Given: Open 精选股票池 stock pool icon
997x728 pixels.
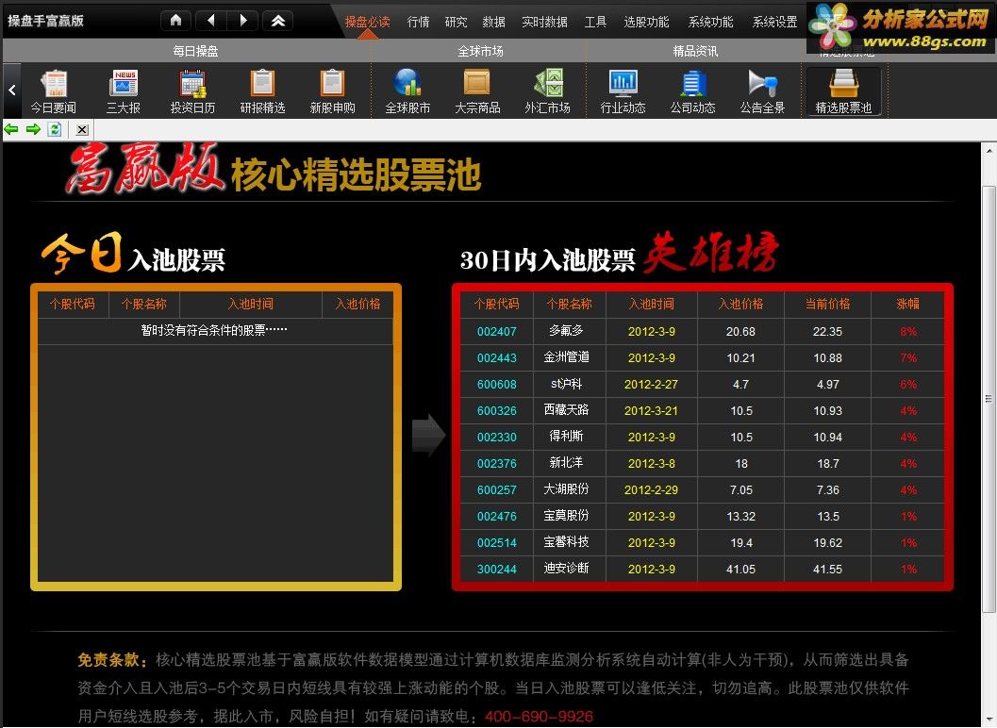Looking at the screenshot, I should click(844, 91).
